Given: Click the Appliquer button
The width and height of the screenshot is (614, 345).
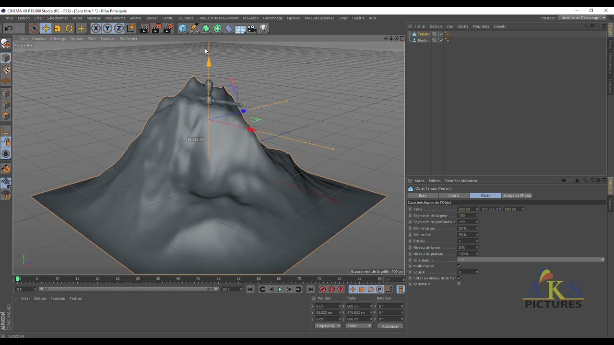Looking at the screenshot, I should (x=390, y=326).
